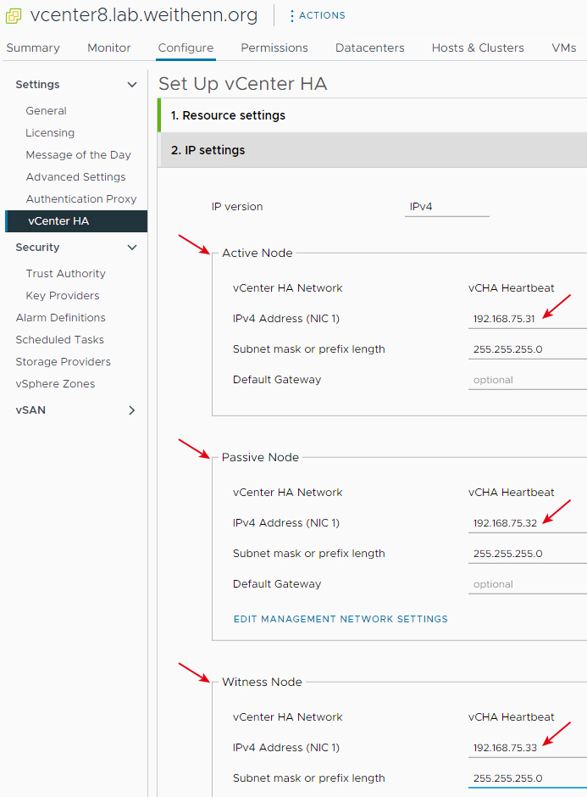Image resolution: width=587 pixels, height=797 pixels.
Task: Click the vCenter server icon next to hostname
Action: 14,16
